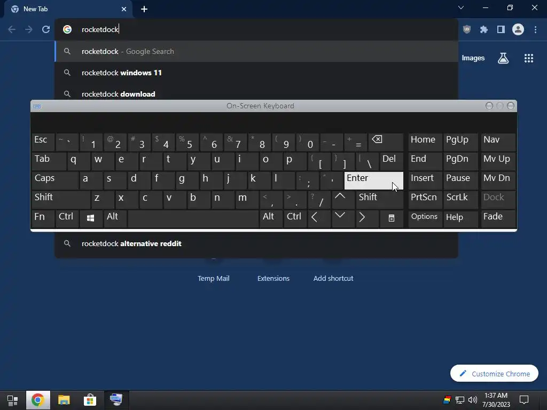Click the Fade key on keyboard
Screen dimensions: 547x410
[498, 218]
